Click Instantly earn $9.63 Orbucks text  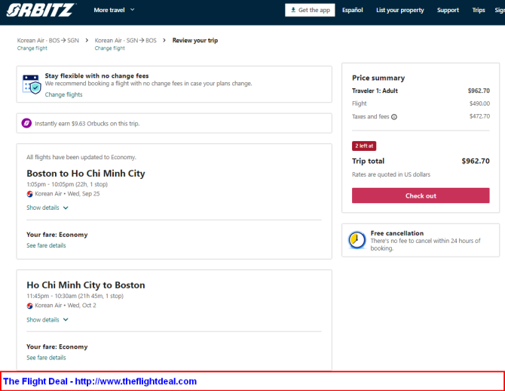point(87,124)
